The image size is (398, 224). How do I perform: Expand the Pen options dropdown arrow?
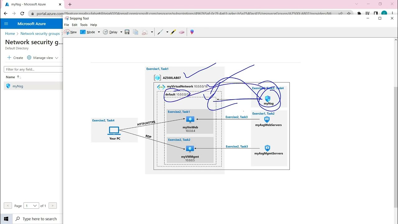click(167, 32)
